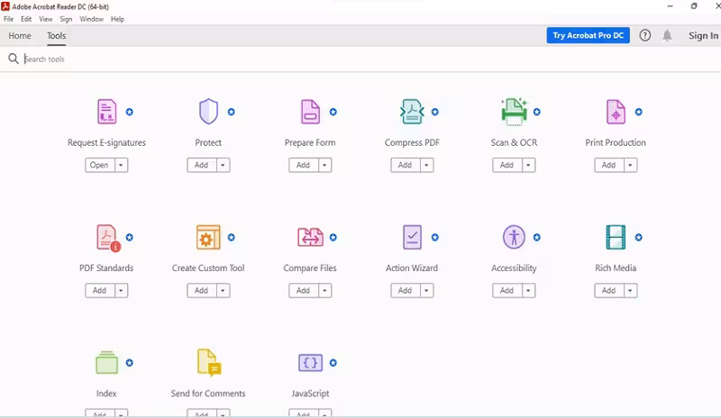Click the star badge beside Compare Files
Image resolution: width=721 pixels, height=418 pixels.
(333, 237)
